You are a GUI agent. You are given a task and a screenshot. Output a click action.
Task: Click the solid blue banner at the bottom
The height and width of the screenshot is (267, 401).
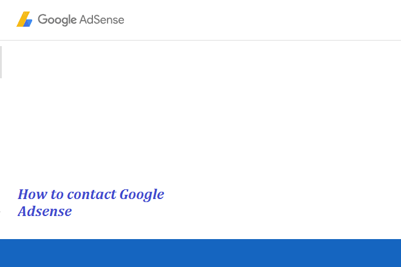pos(200,253)
